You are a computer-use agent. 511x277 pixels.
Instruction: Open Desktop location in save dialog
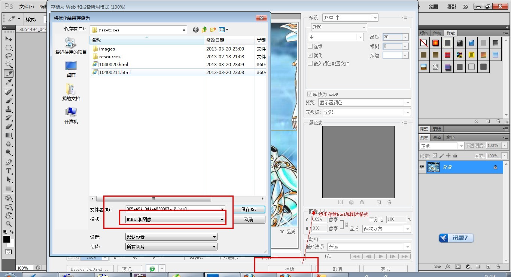71,70
